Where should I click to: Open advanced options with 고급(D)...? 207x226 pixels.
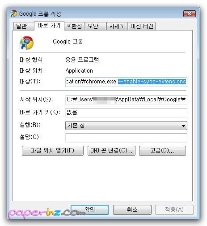click(162, 151)
